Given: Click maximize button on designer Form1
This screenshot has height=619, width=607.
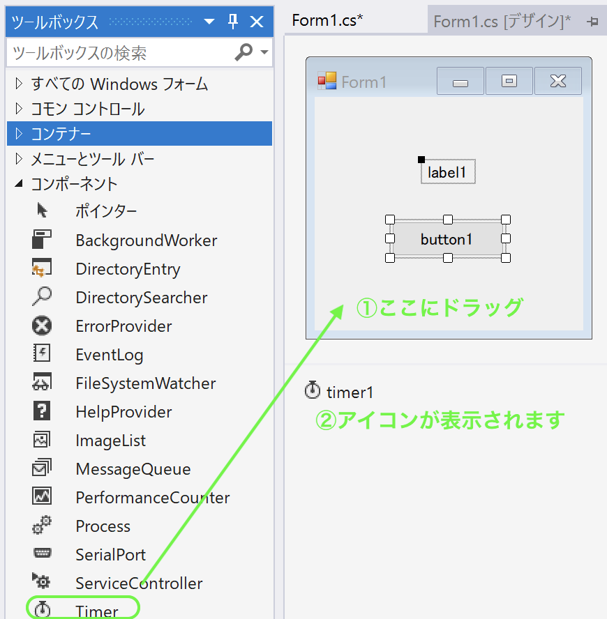Looking at the screenshot, I should (x=509, y=81).
